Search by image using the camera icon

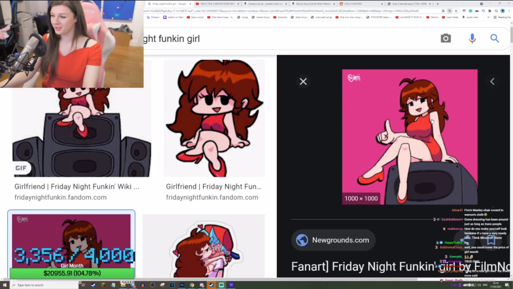445,39
